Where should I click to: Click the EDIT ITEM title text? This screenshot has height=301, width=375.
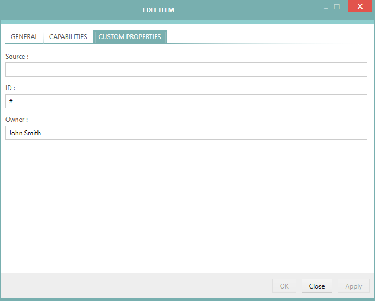[x=158, y=10]
